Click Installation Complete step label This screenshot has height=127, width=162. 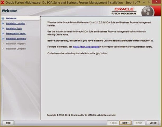click(16, 49)
